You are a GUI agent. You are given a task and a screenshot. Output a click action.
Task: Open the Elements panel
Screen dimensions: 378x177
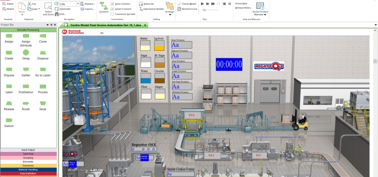point(28,162)
